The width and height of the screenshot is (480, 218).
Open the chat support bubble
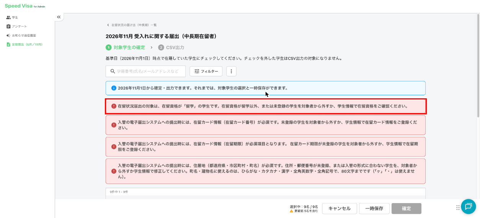coord(468,207)
